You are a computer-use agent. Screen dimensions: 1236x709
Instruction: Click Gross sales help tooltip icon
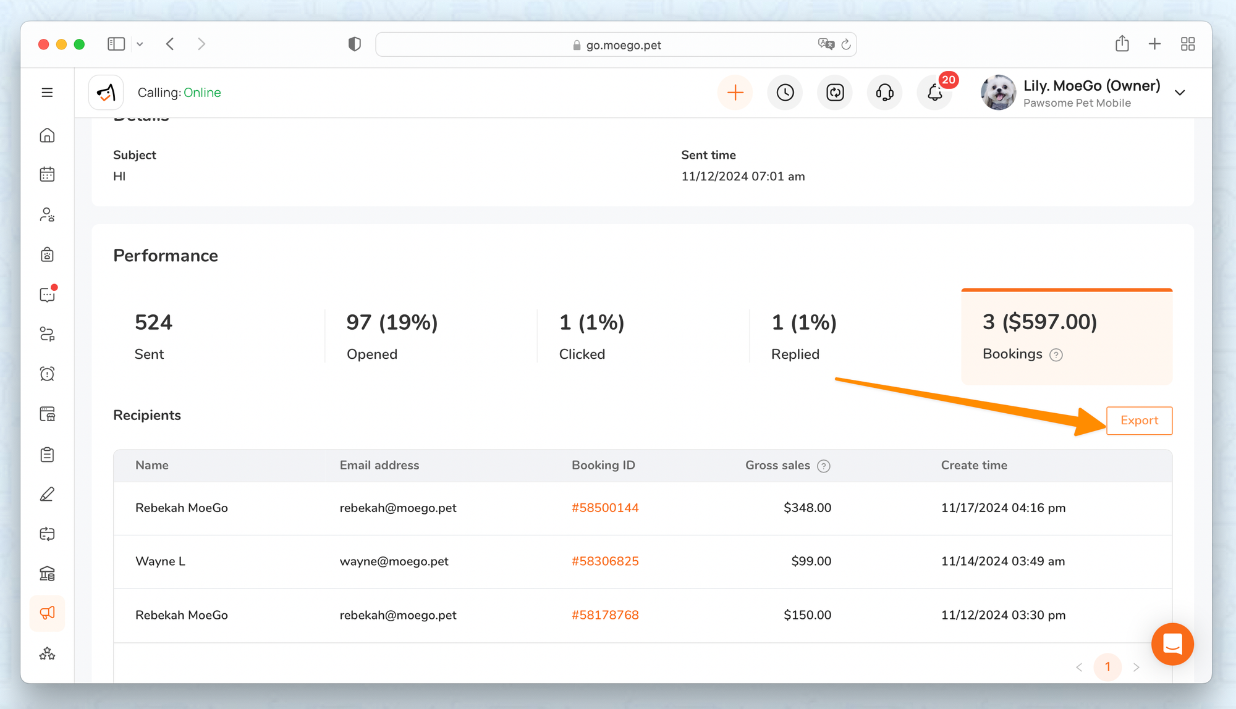(823, 466)
